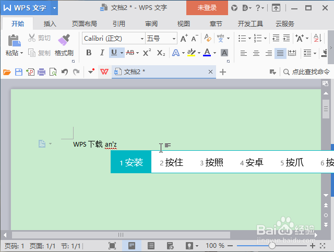This screenshot has width=334, height=252.
Task: Align text left
Action: [x=244, y=53]
